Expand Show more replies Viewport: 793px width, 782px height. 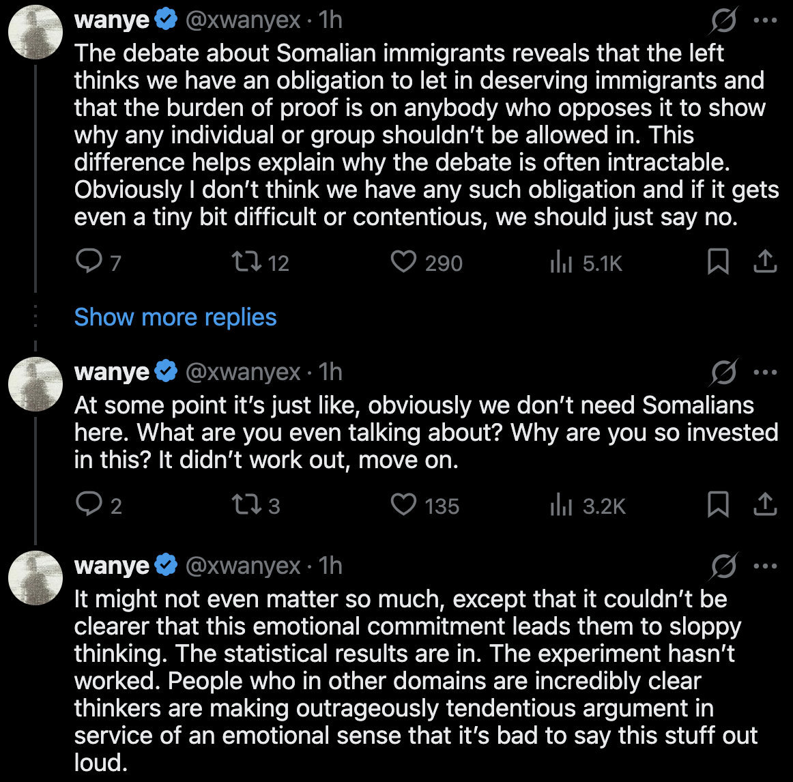(175, 317)
